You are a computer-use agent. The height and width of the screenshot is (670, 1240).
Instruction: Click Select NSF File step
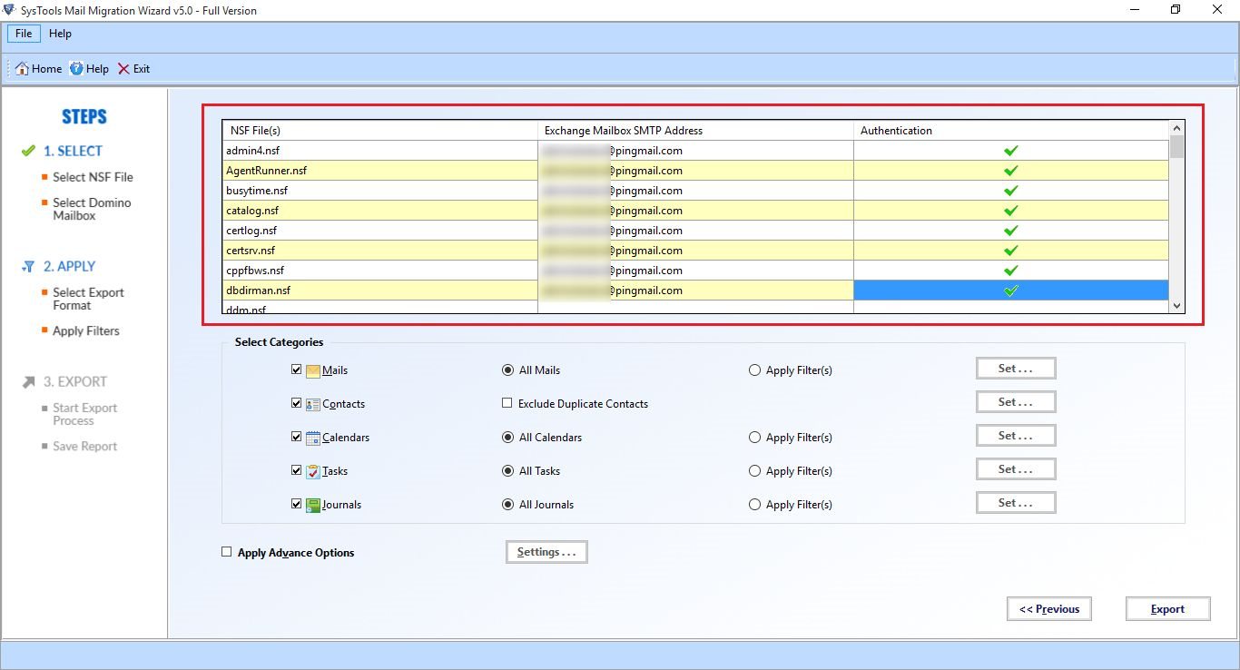93,177
